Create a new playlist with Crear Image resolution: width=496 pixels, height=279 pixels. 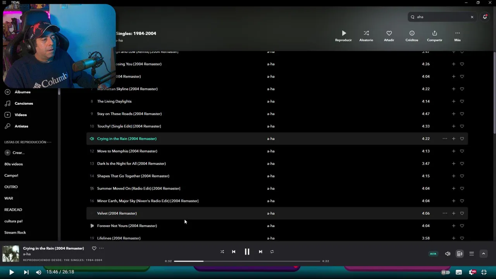coord(15,153)
